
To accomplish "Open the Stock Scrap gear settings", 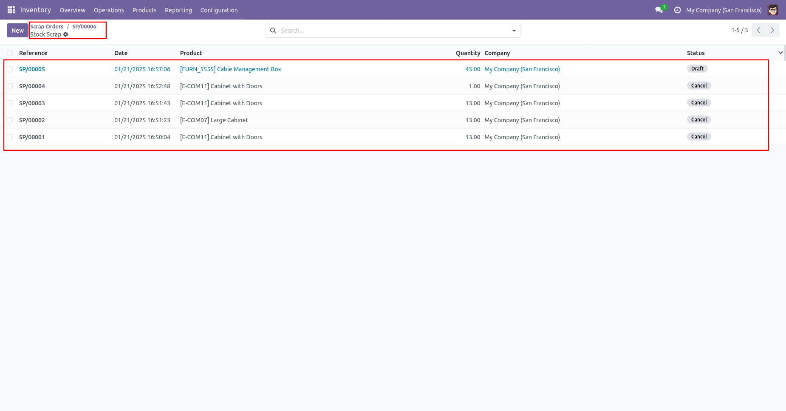I will coord(66,34).
